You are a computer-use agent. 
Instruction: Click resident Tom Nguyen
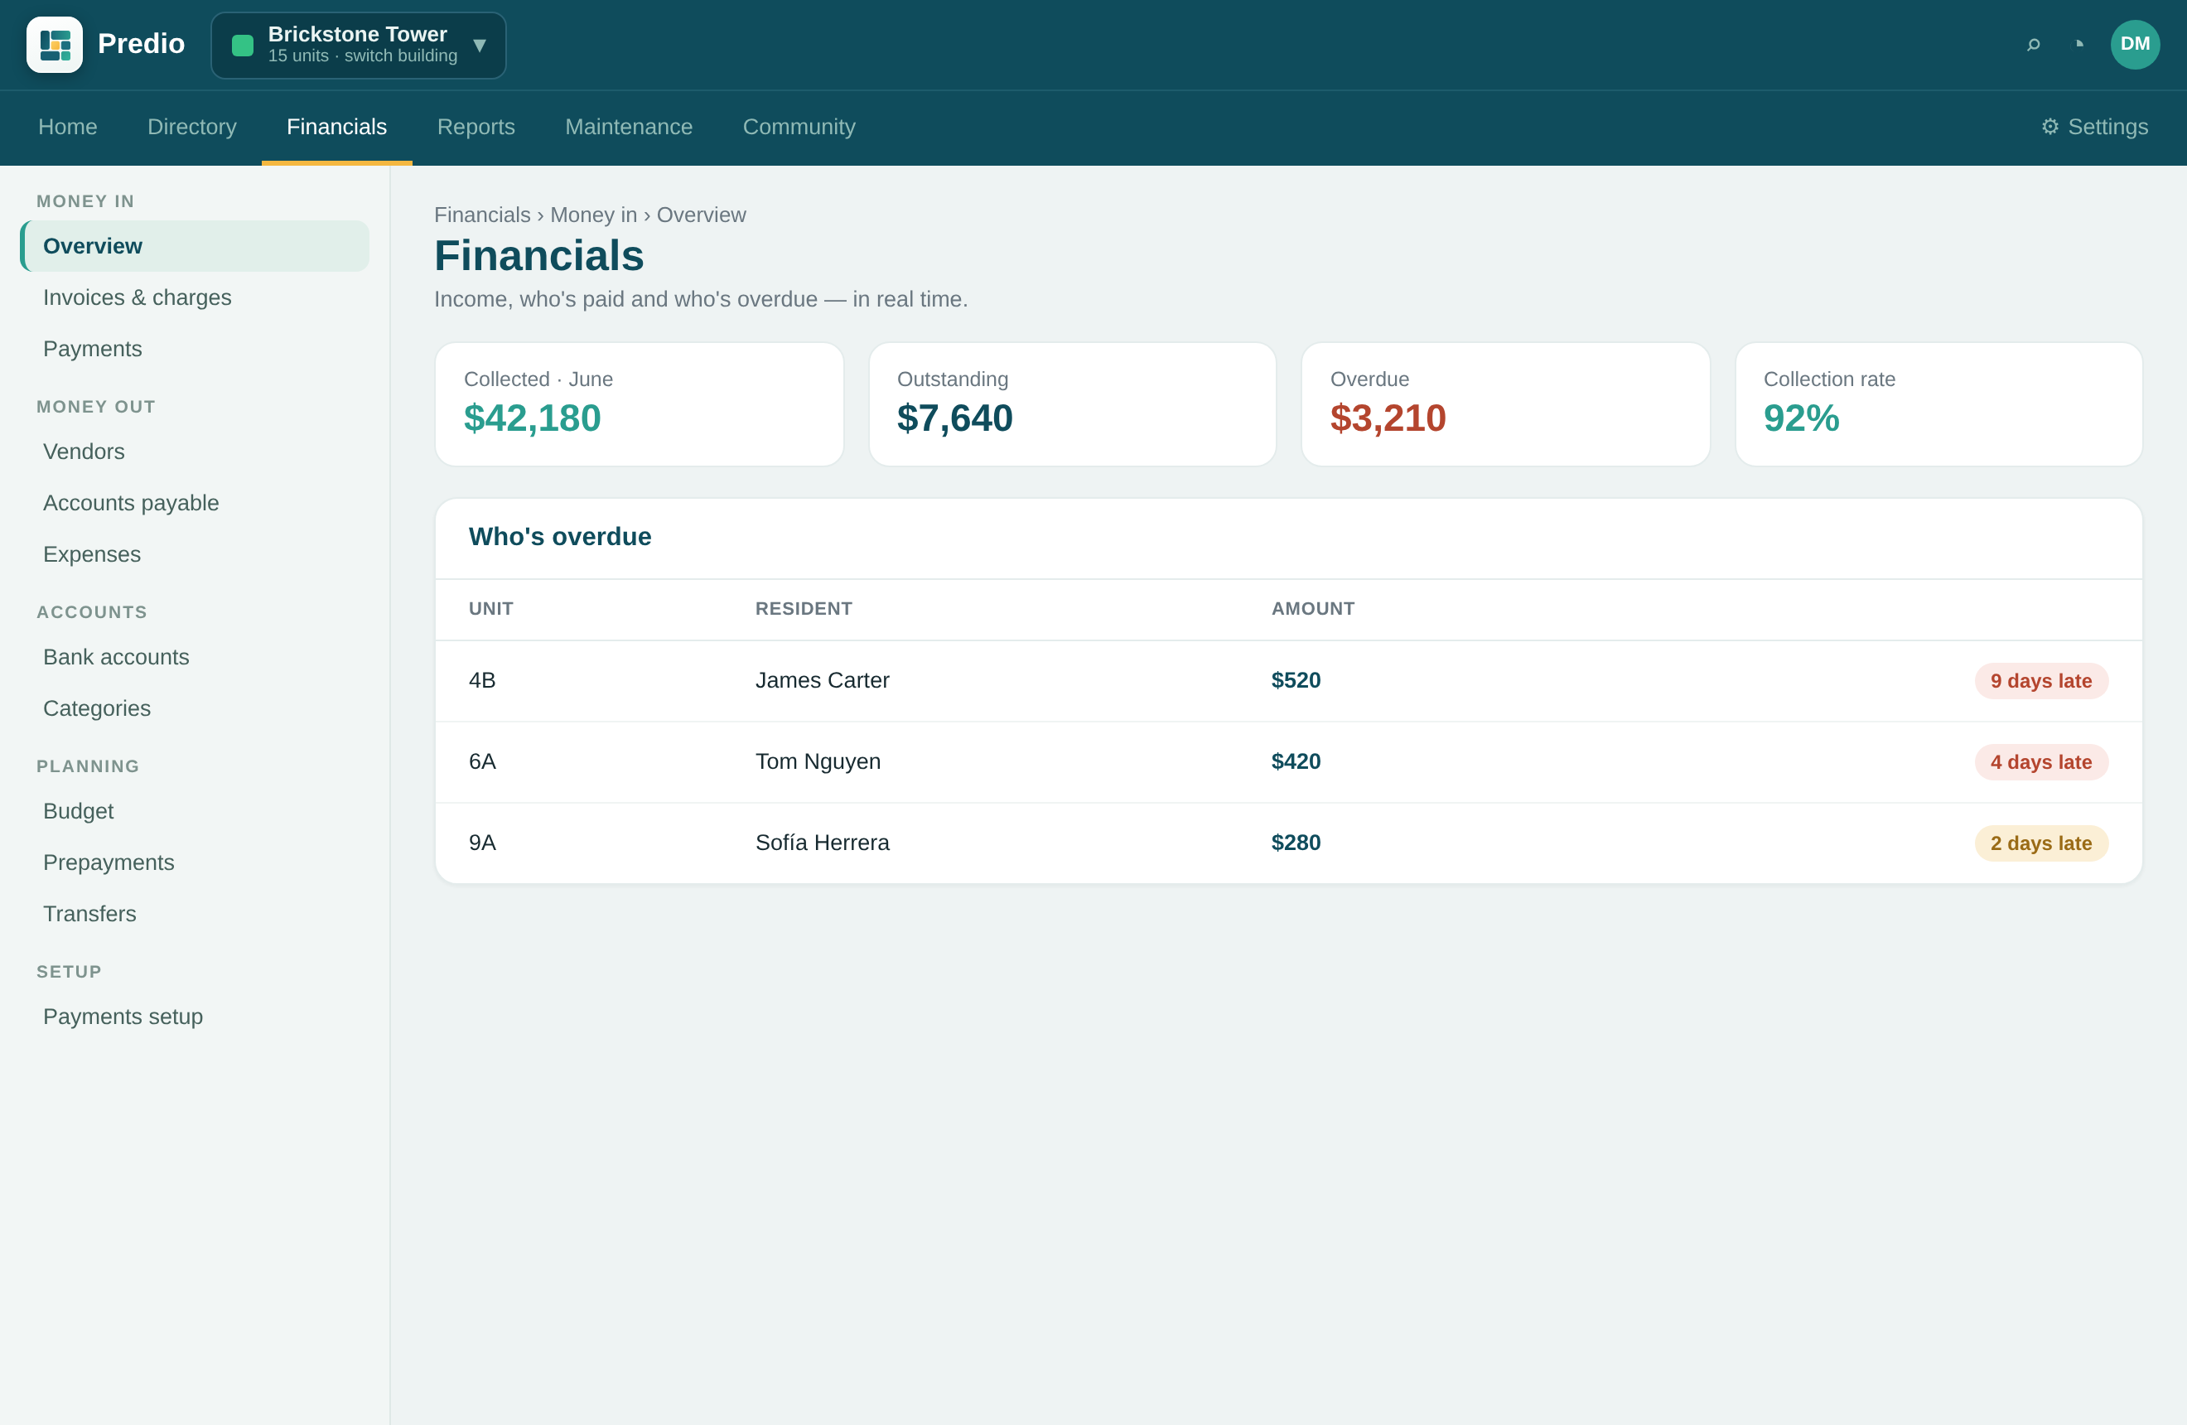click(x=818, y=761)
